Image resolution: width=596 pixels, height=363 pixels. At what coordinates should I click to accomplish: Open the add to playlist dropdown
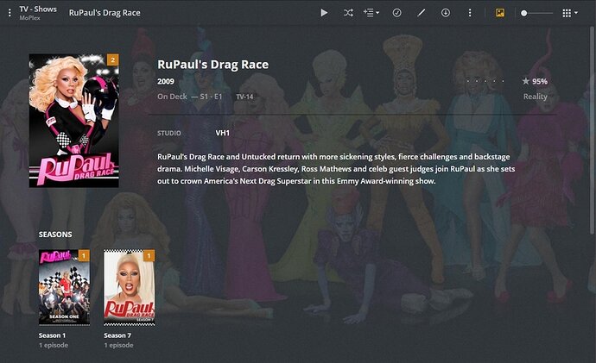(371, 13)
